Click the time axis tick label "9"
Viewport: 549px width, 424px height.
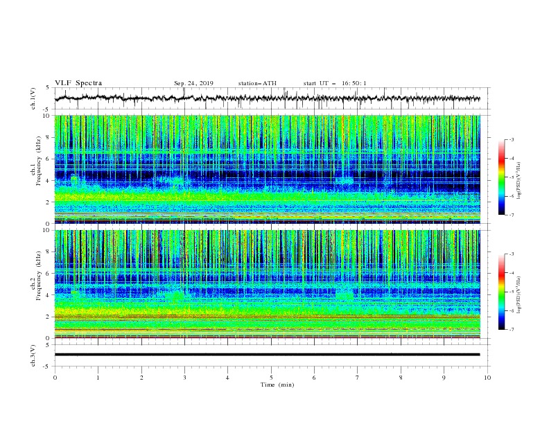(444, 378)
